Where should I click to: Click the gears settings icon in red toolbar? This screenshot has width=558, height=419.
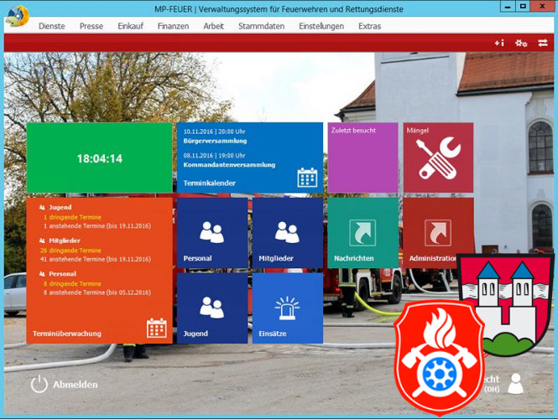click(521, 43)
